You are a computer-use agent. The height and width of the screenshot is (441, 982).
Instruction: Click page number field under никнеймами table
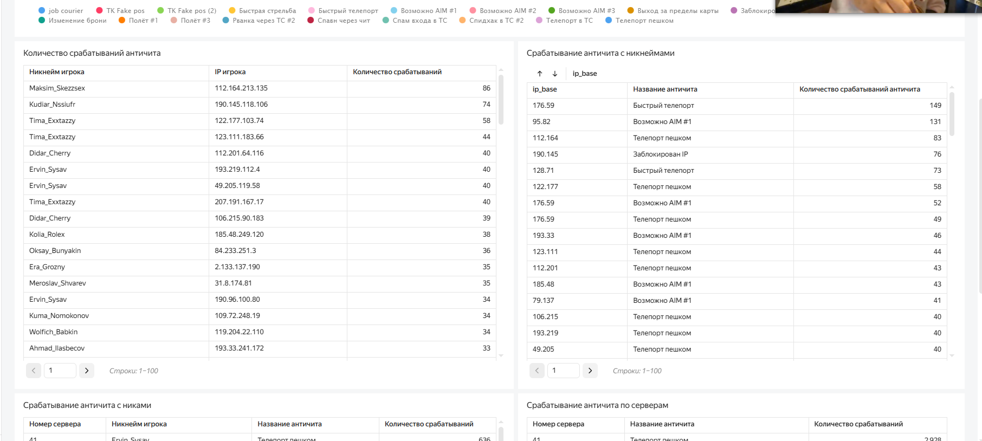pos(563,371)
